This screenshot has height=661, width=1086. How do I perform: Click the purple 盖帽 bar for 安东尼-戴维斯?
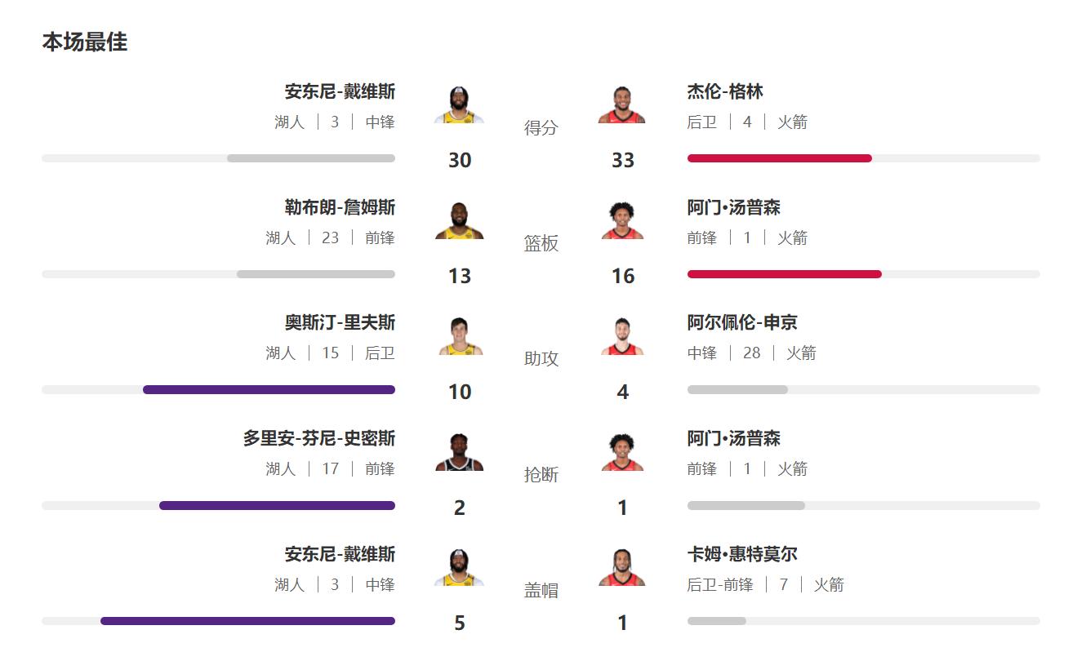click(247, 621)
